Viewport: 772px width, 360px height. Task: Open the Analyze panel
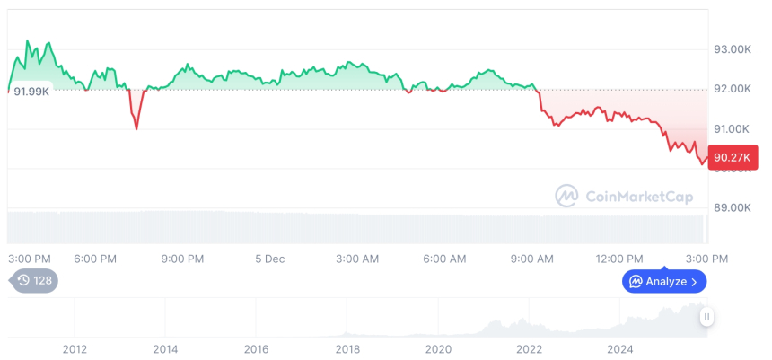(664, 281)
